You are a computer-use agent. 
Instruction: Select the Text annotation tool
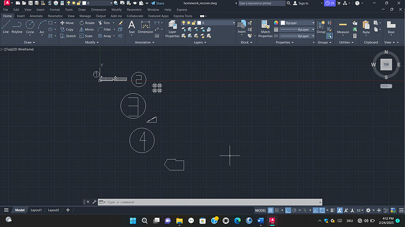[131, 27]
